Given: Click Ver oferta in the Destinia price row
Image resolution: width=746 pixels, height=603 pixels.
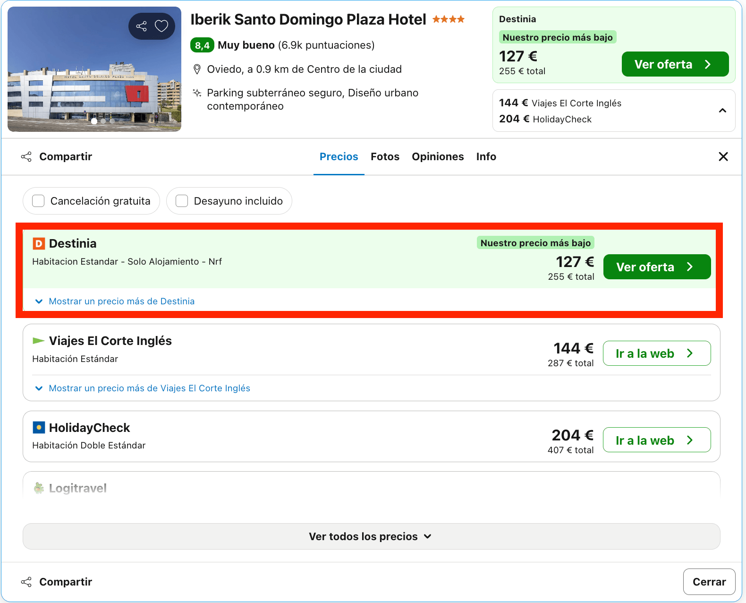Looking at the screenshot, I should pyautogui.click(x=657, y=267).
